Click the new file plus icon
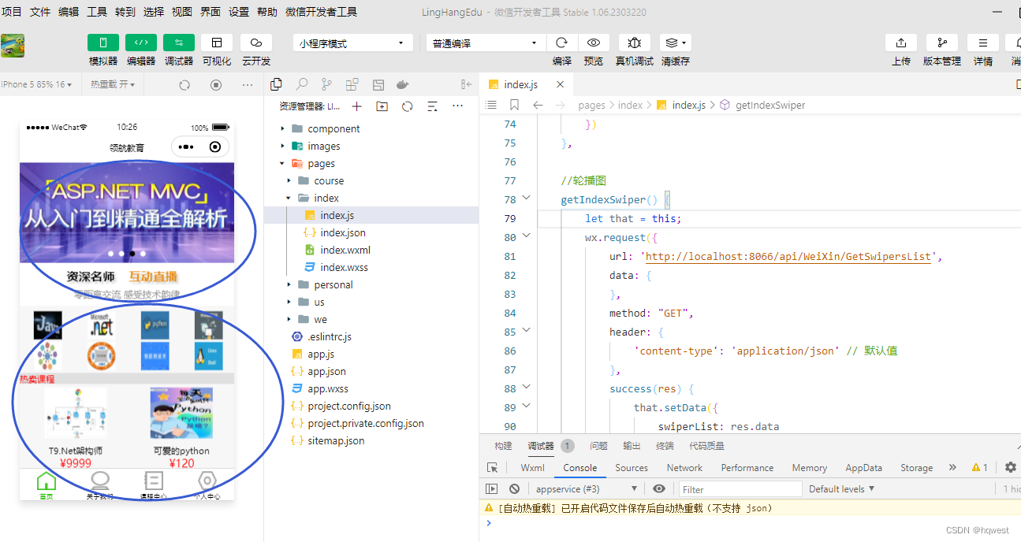Viewport: 1021px width, 542px height. pyautogui.click(x=357, y=106)
